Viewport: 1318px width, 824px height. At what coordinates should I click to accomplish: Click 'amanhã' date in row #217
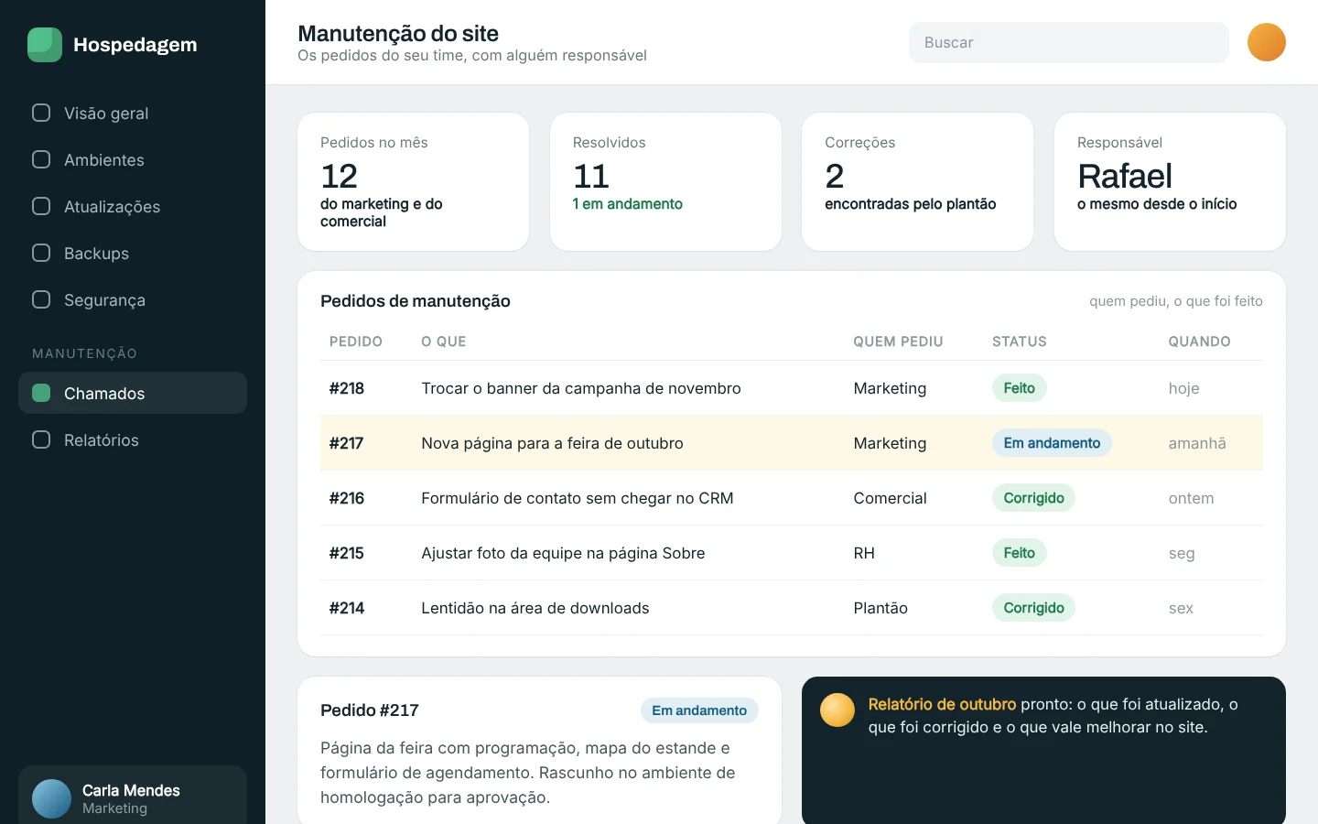[x=1197, y=443]
